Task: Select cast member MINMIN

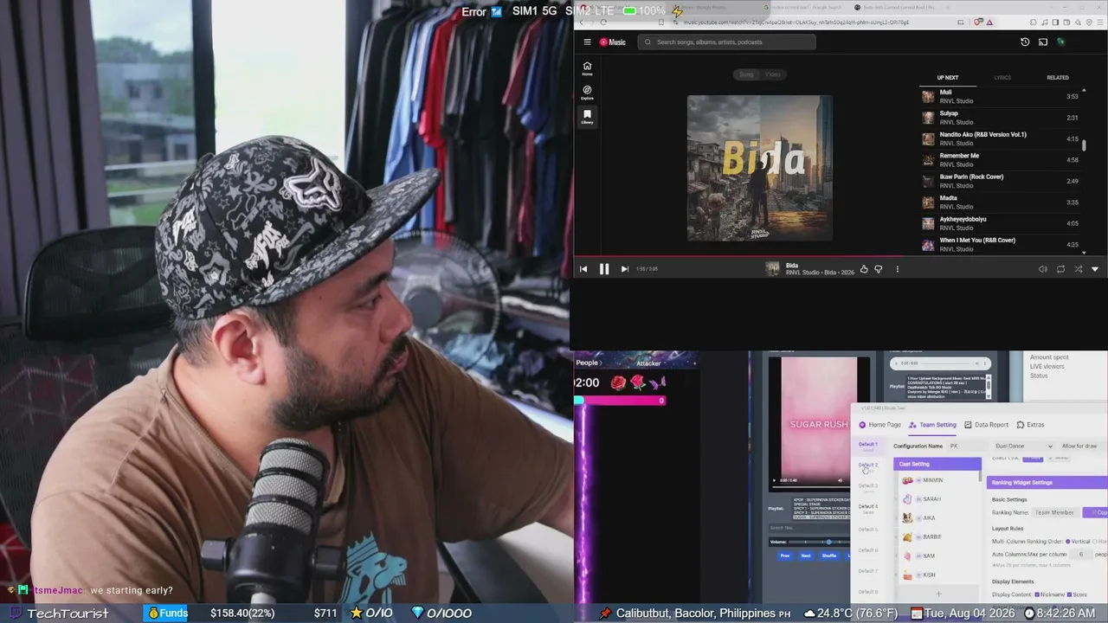Action: click(x=937, y=480)
